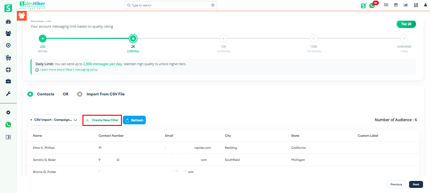Open WhatsApp with 85 notifications in topbar

(x=372, y=5)
